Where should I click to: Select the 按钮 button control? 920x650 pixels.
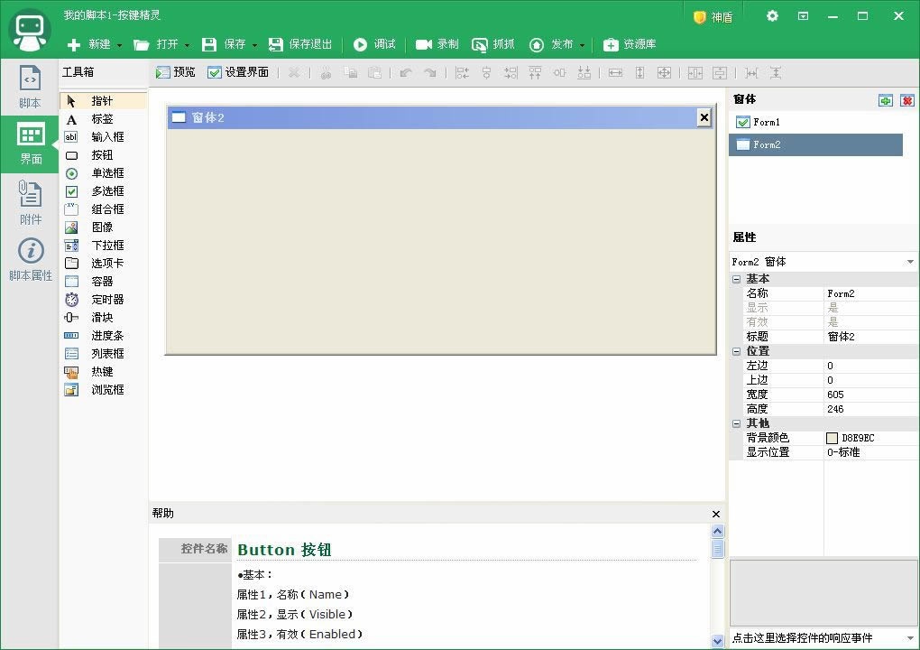103,155
